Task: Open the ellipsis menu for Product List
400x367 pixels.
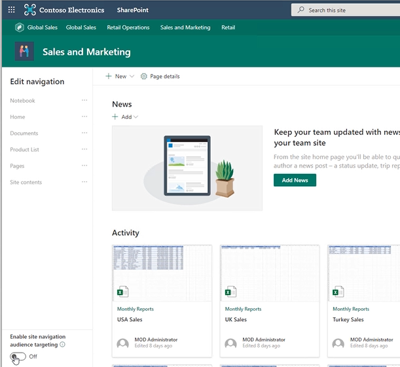Action: [x=84, y=149]
